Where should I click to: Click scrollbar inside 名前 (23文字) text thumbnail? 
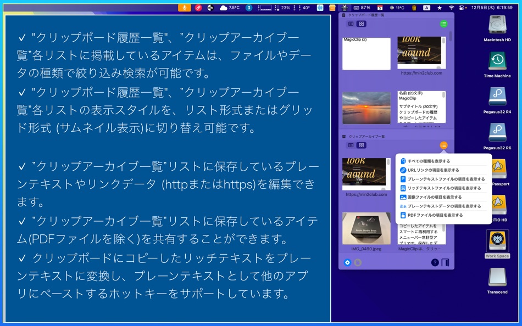click(443, 95)
